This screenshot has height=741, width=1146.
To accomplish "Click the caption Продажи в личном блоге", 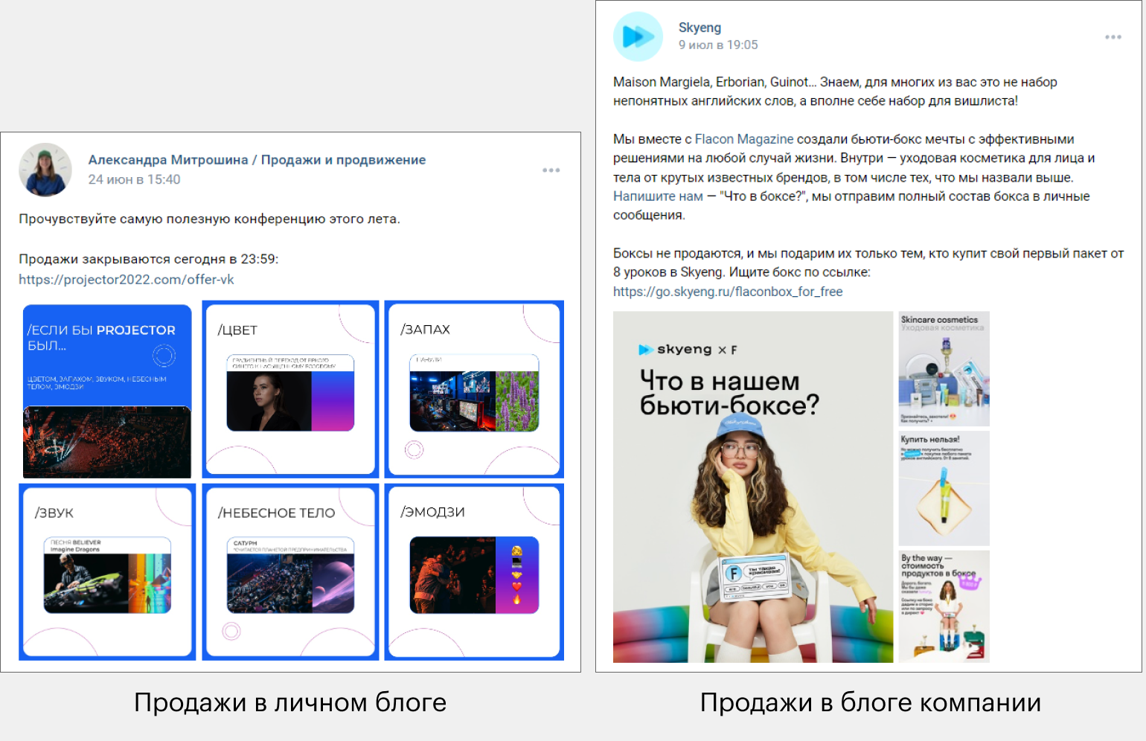I will (x=290, y=702).
